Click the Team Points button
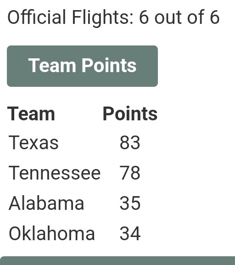Viewport: 235px width, 265px height. point(82,66)
